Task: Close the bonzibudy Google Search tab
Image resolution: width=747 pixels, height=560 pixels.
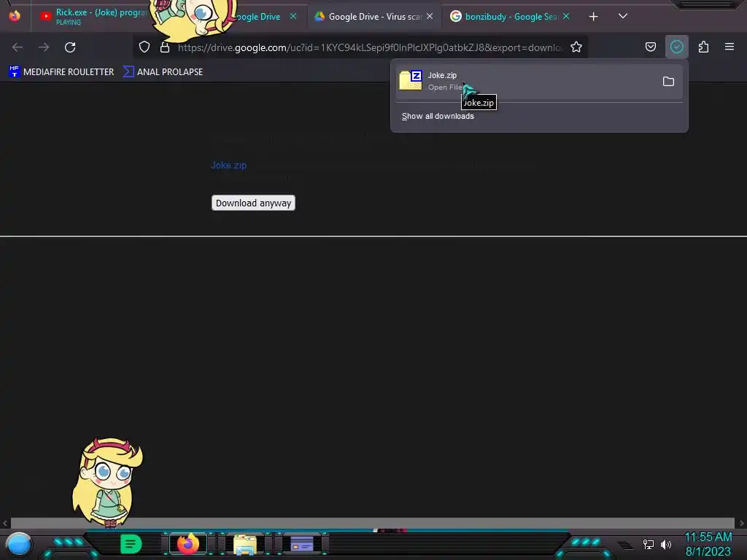Action: [566, 16]
